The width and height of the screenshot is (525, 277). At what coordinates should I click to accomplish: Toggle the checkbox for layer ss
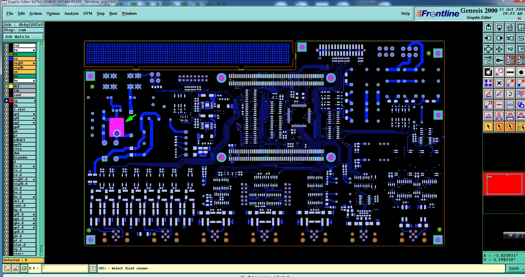[7, 72]
